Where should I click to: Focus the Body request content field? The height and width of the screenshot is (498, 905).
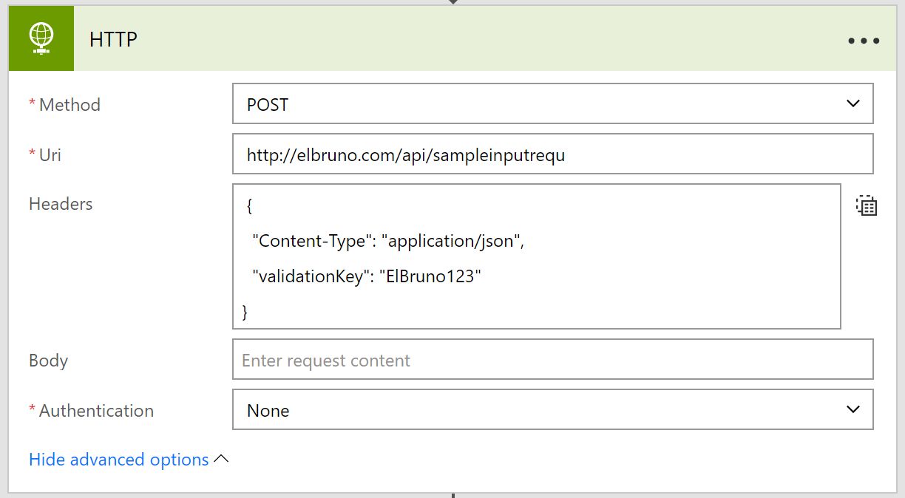pos(552,360)
